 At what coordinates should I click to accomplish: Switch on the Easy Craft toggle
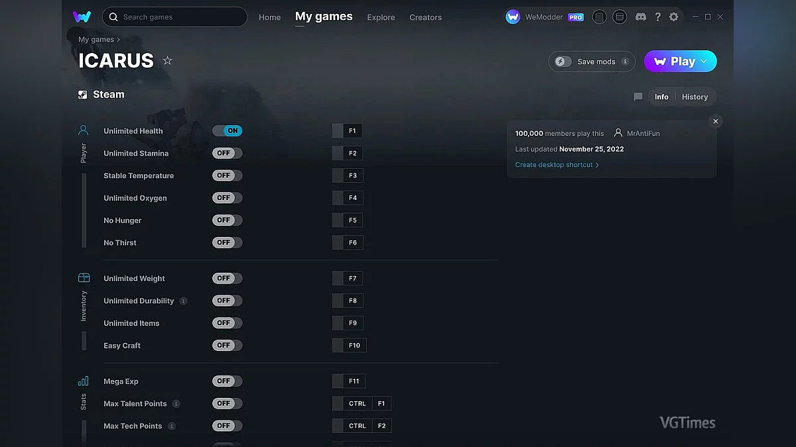click(x=228, y=346)
